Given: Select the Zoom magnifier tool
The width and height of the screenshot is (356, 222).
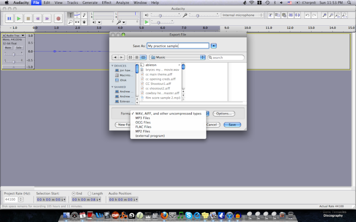Looking at the screenshot, I should click(70, 22).
